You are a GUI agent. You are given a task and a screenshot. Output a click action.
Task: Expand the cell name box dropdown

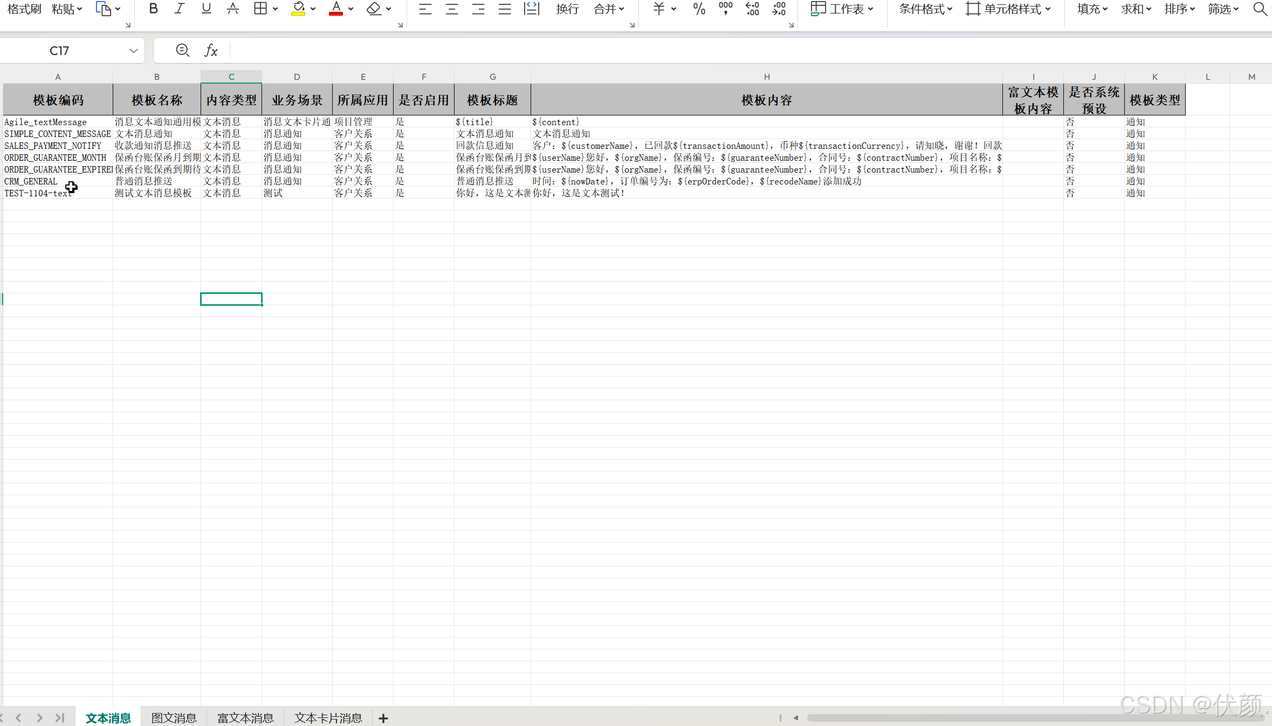(x=133, y=51)
